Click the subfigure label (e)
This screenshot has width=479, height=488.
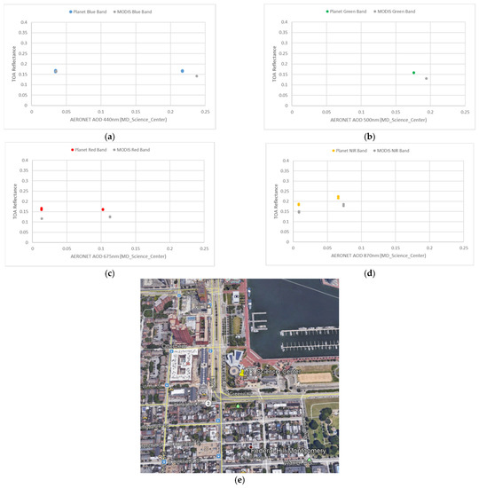[239, 480]
